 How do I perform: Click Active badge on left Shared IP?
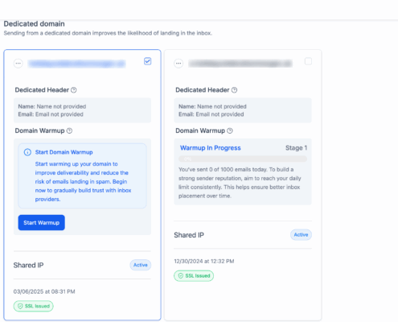(x=141, y=265)
